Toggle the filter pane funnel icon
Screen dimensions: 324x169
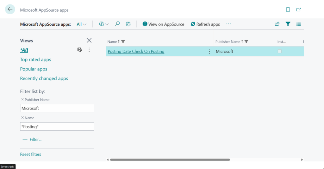pyautogui.click(x=288, y=24)
